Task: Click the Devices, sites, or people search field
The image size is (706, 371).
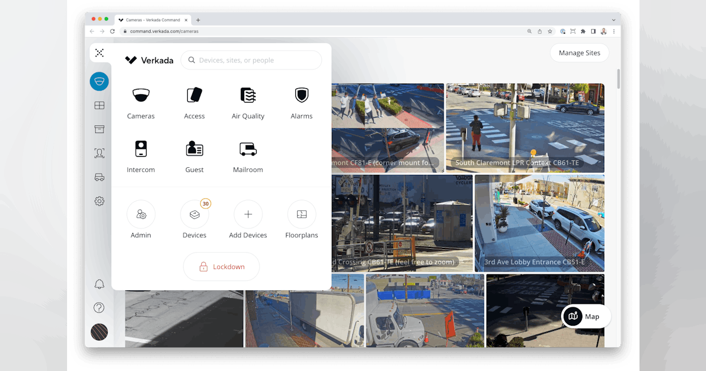Action: point(251,60)
